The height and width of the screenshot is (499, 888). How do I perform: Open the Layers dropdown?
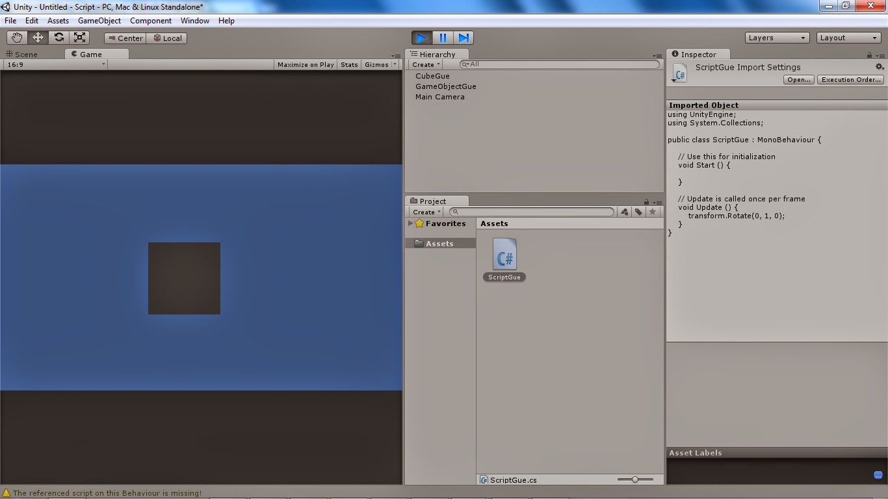[776, 37]
